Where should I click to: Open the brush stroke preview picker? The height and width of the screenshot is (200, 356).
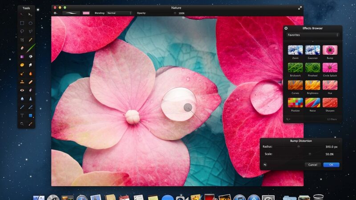[x=71, y=13]
